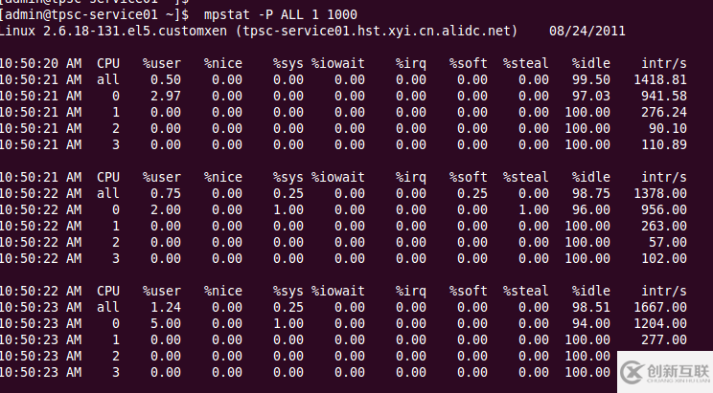The width and height of the screenshot is (713, 393).
Task: Click intr/s value '90.10'
Action: click(x=668, y=129)
